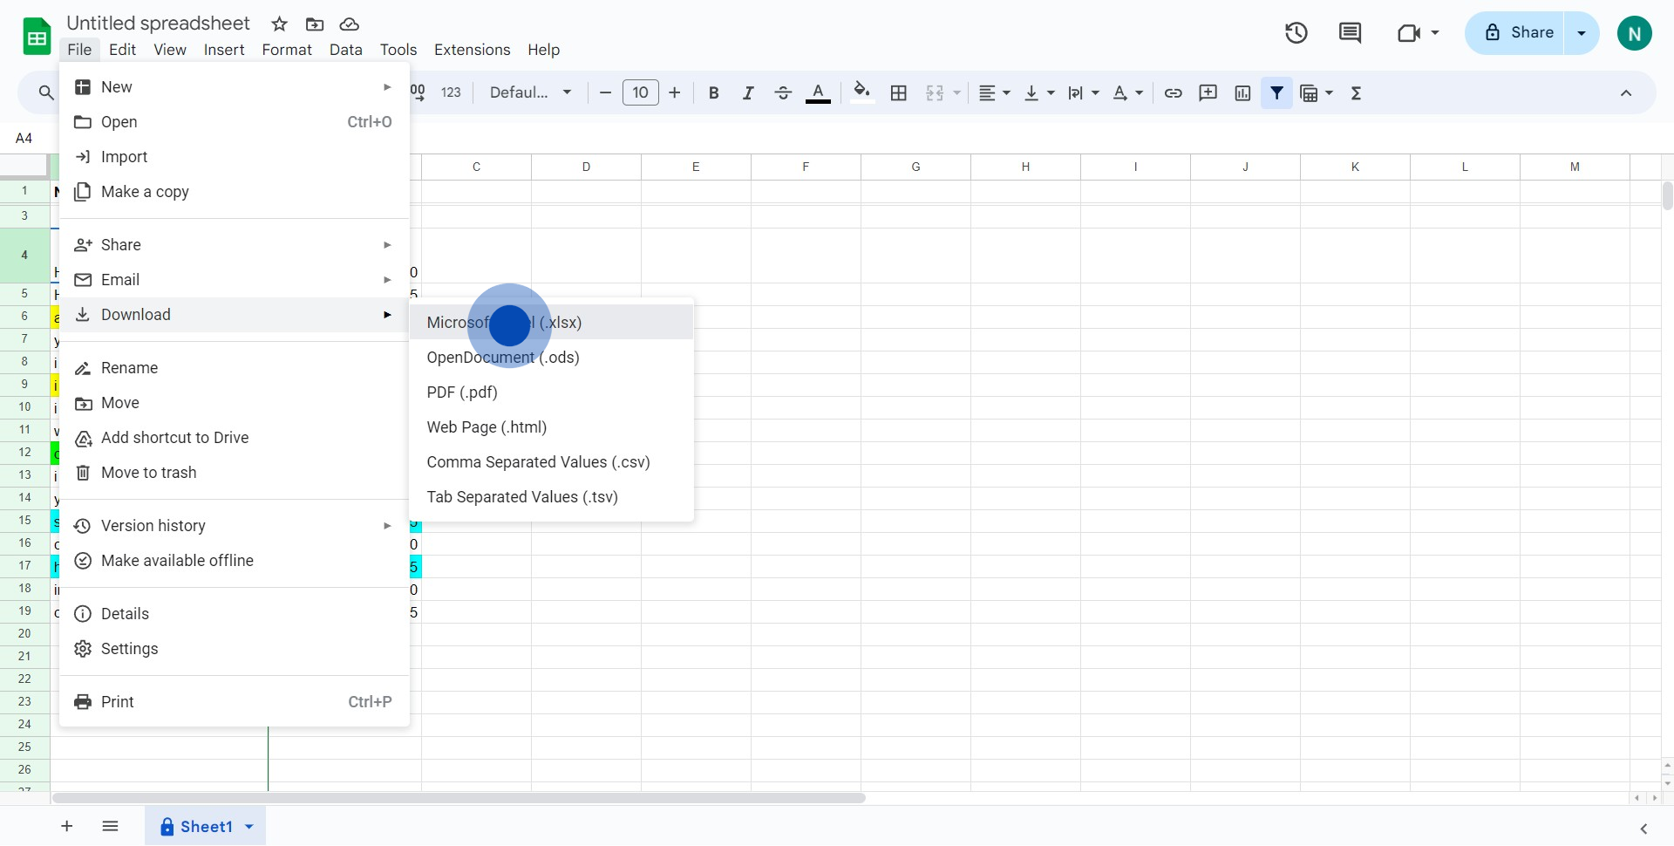This screenshot has width=1674, height=846.
Task: Click the font size input field
Action: pyautogui.click(x=640, y=93)
